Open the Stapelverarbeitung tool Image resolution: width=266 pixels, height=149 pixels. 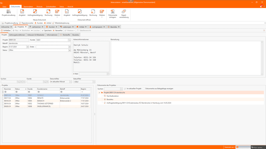tap(124, 14)
